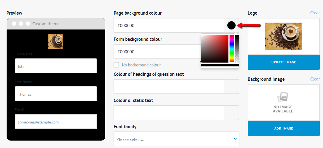Viewport: 323px width, 148px height.
Task: Click the coffee cup logo image
Action: pos(283,36)
